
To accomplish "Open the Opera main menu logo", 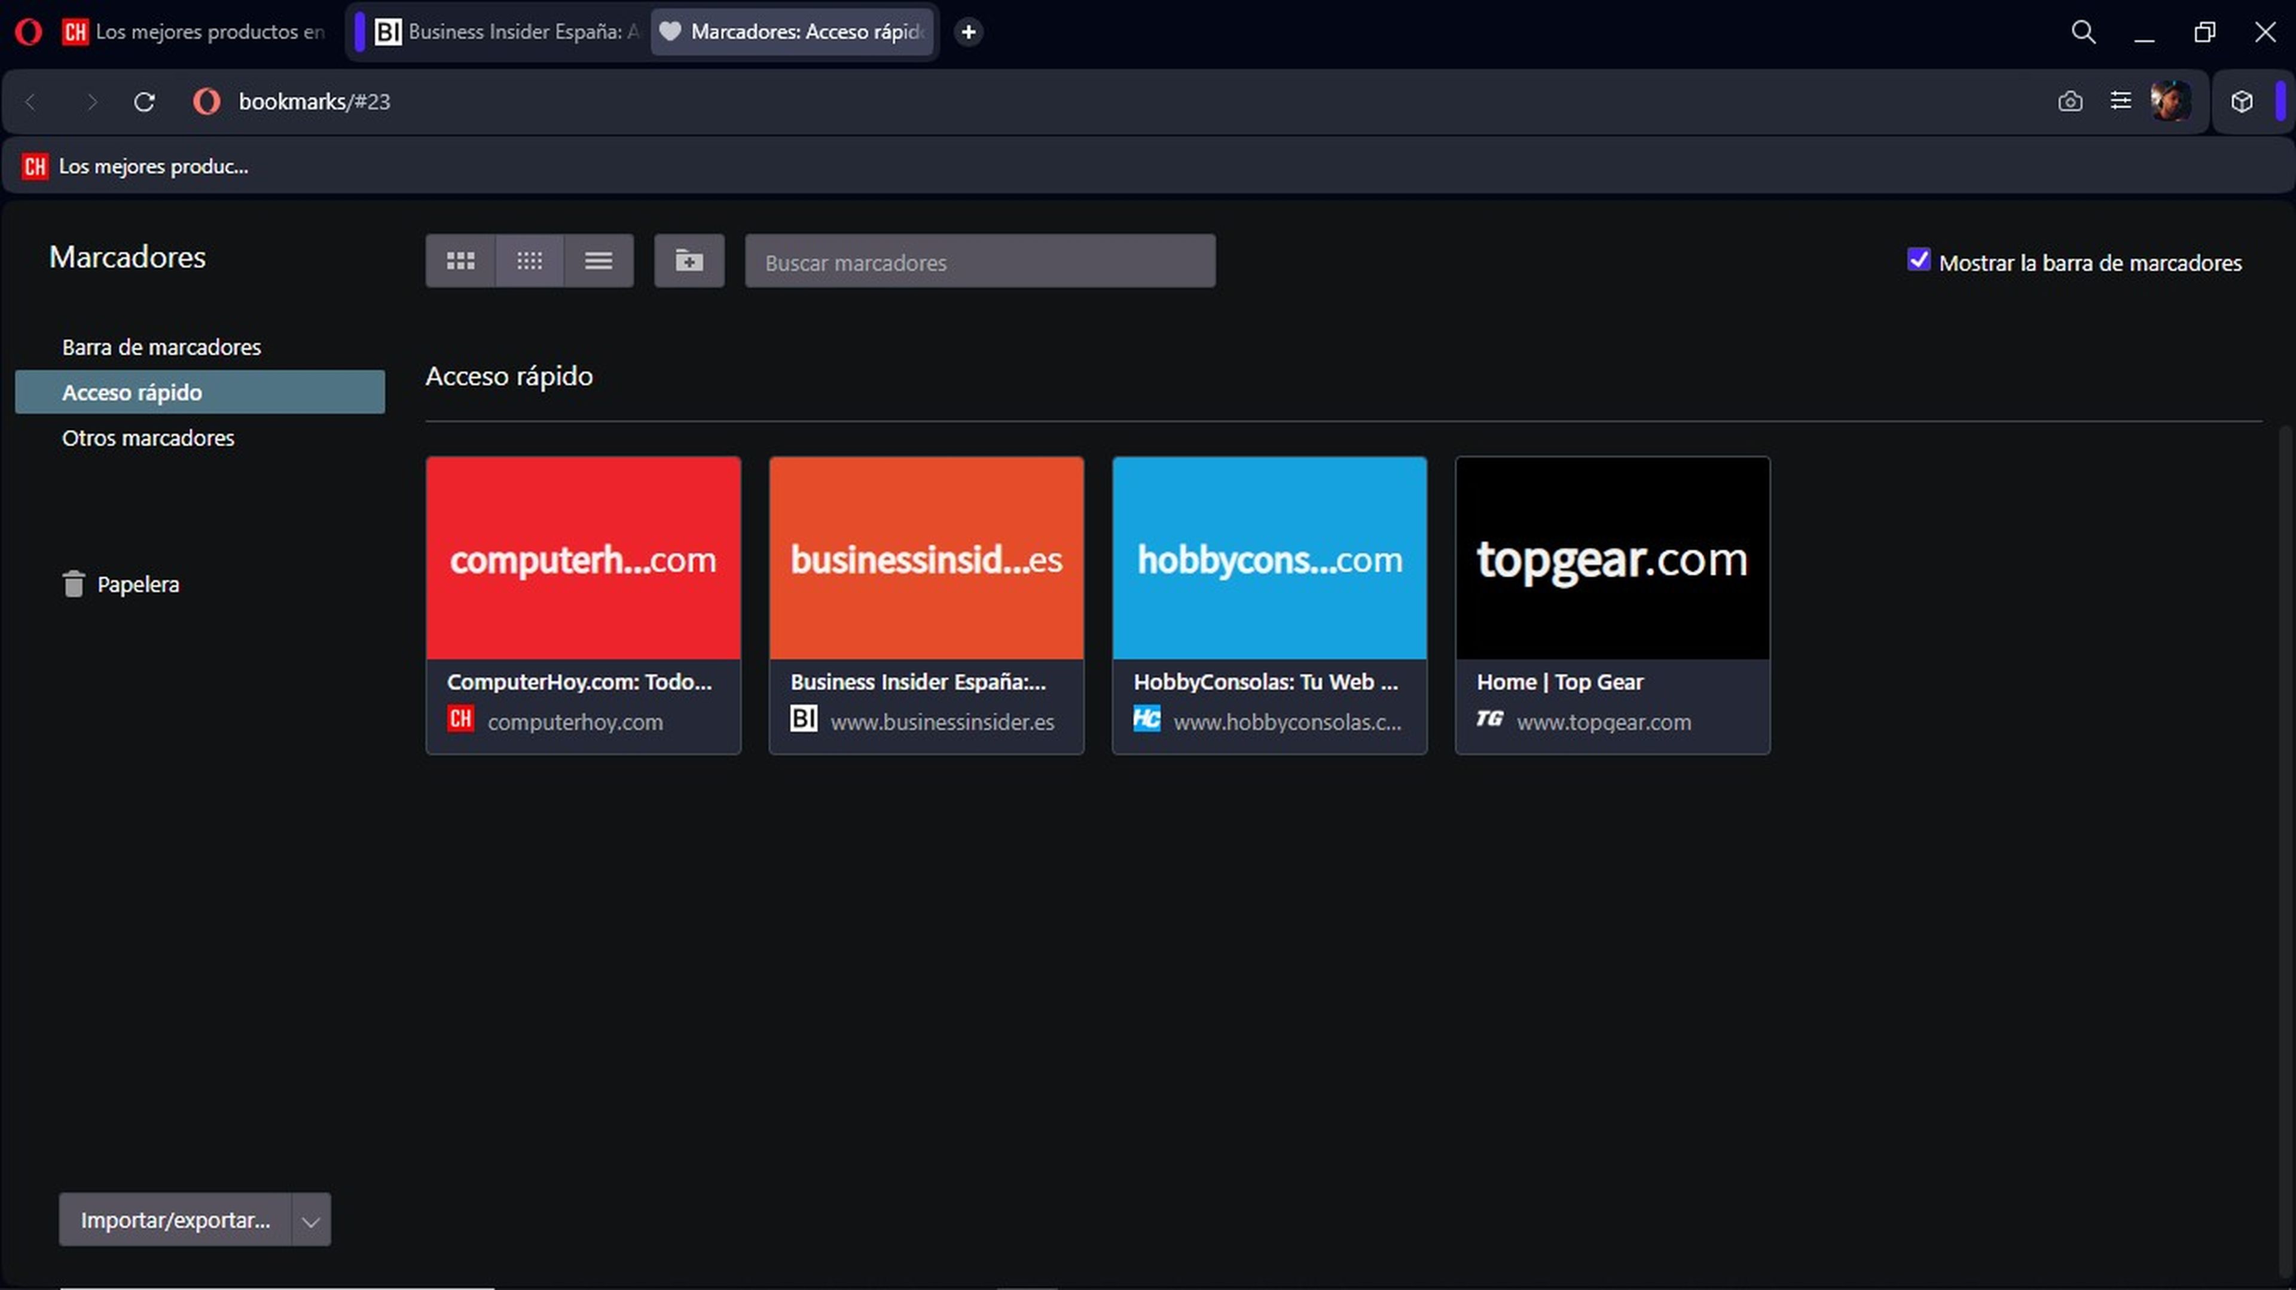I will click(29, 32).
